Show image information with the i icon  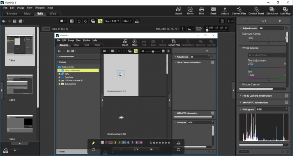pyautogui.click(x=183, y=28)
